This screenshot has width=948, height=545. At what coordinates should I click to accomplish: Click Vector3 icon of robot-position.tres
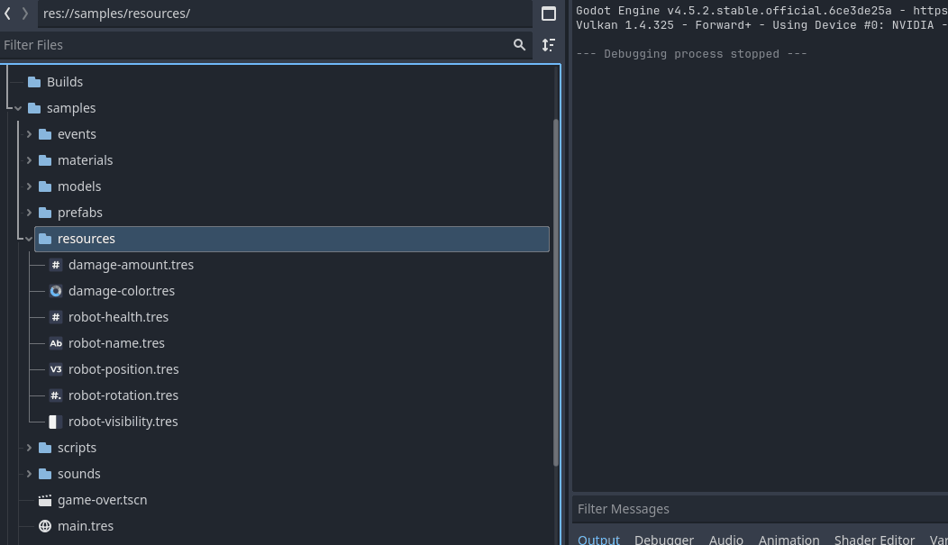56,369
